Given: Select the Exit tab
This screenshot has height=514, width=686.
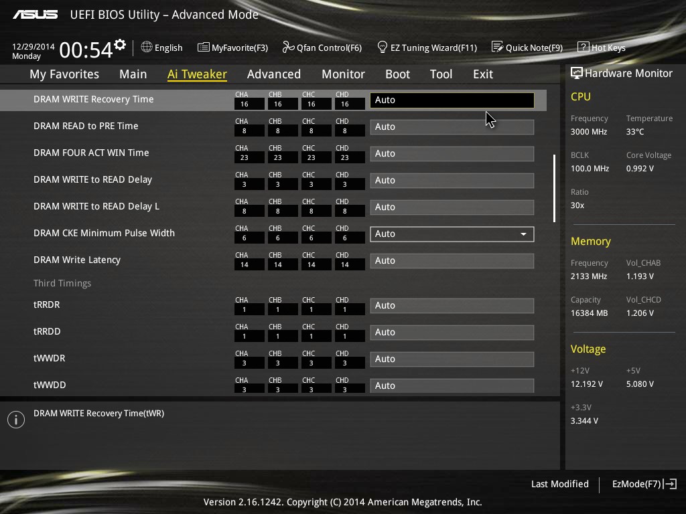Looking at the screenshot, I should point(483,74).
